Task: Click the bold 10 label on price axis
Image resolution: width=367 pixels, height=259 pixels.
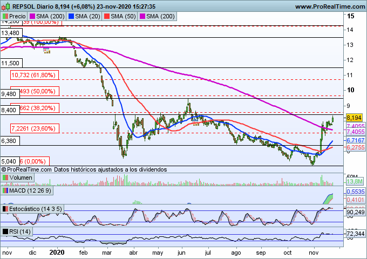Action: [350, 90]
